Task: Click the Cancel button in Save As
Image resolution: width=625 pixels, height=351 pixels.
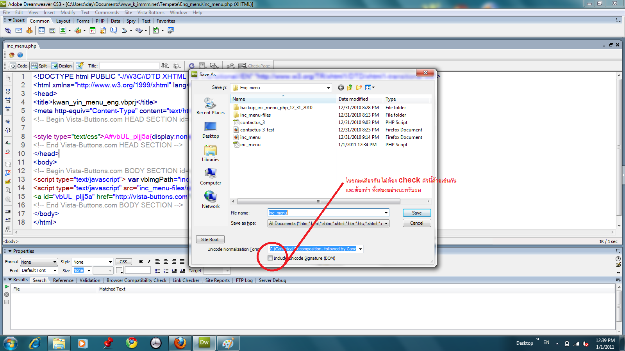Action: pyautogui.click(x=417, y=223)
